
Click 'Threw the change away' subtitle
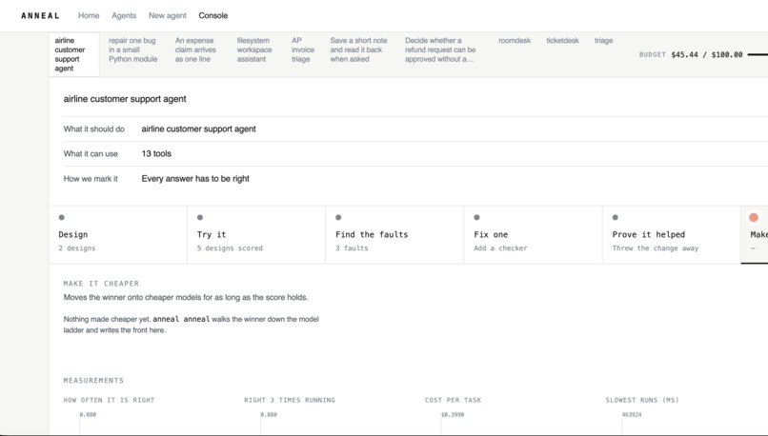coord(656,248)
